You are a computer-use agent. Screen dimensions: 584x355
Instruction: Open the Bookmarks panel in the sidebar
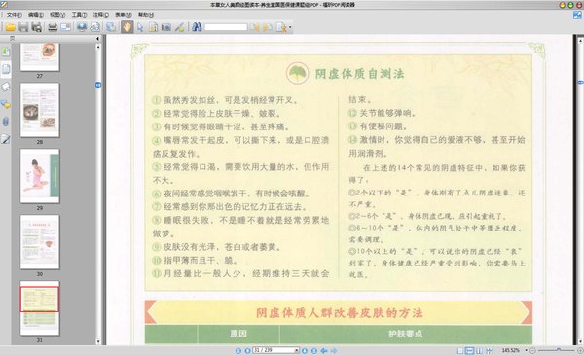click(x=5, y=52)
